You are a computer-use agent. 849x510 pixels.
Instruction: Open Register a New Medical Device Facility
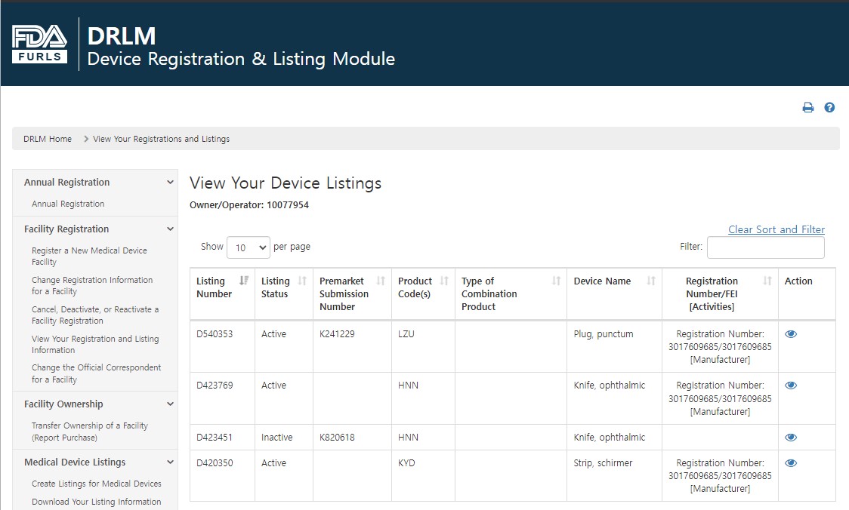pos(89,257)
